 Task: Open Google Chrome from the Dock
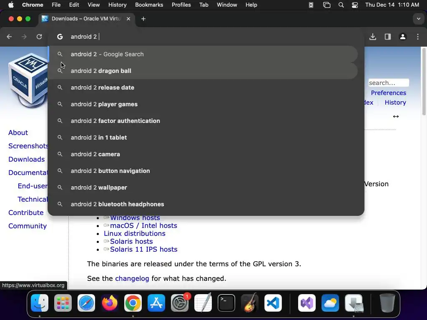click(x=133, y=303)
